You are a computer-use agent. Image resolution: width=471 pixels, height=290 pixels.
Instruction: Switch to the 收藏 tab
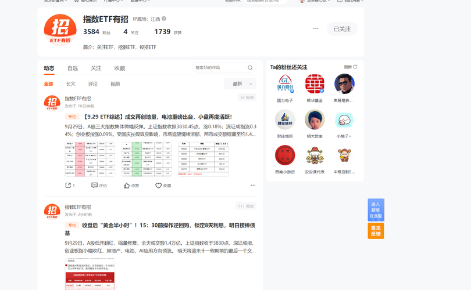pos(120,68)
